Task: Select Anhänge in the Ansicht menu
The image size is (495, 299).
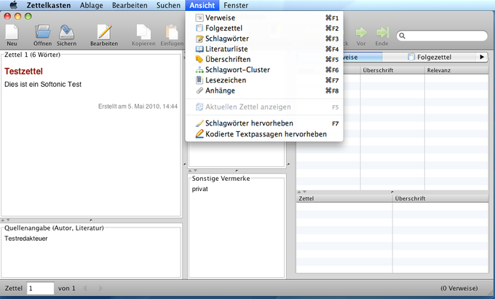Action: click(x=264, y=91)
